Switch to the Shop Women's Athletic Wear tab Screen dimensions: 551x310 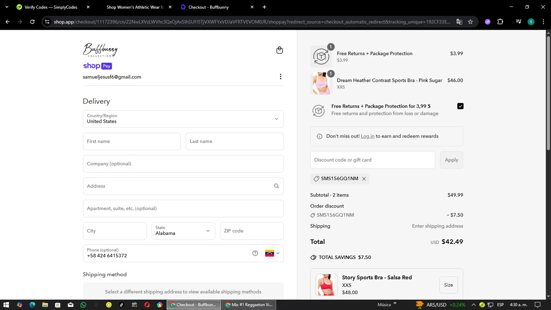(x=135, y=7)
